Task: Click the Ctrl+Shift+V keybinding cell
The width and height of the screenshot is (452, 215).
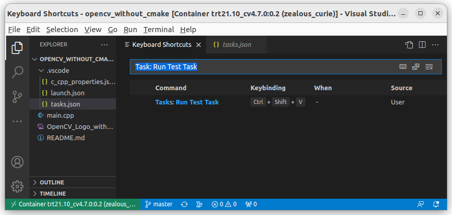Action: click(277, 102)
